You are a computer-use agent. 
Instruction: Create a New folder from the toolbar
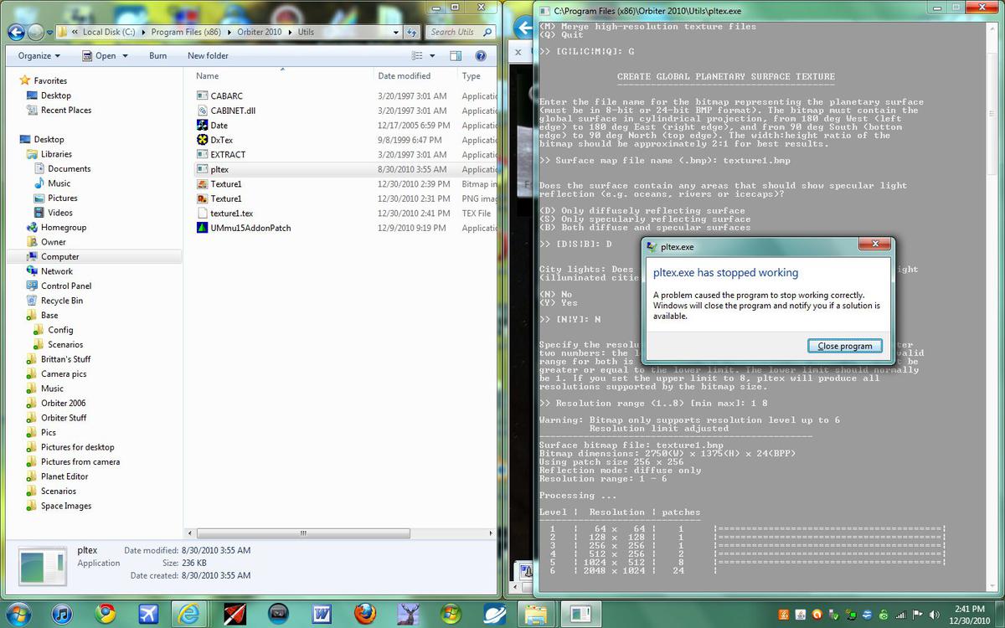208,56
